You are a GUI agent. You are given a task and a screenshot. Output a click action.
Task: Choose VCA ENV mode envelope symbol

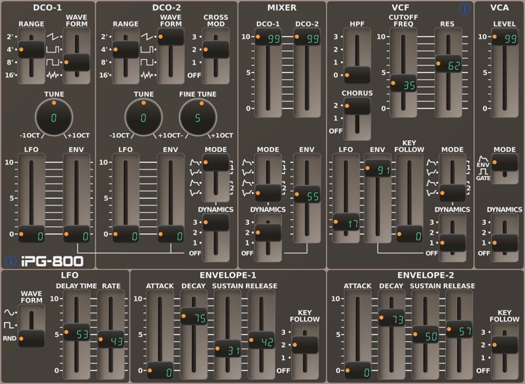tap(483, 159)
